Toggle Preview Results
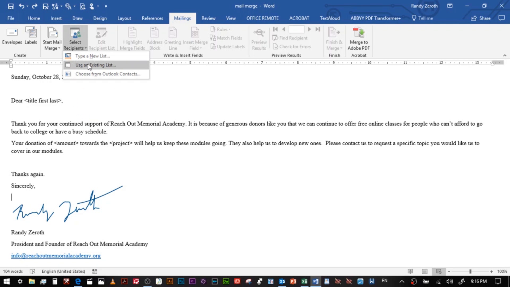Viewport: 510px width, 287px height. pyautogui.click(x=259, y=38)
